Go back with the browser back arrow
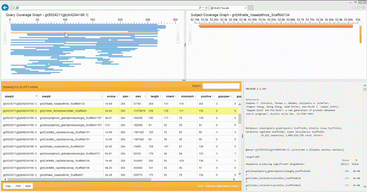Viewport: 367px width, 192px height. click(5, 7)
